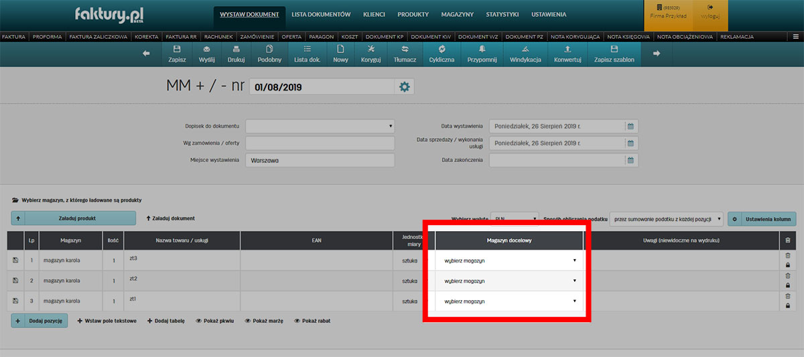Click the Koryguj correction tool
The image size is (804, 357).
[371, 54]
